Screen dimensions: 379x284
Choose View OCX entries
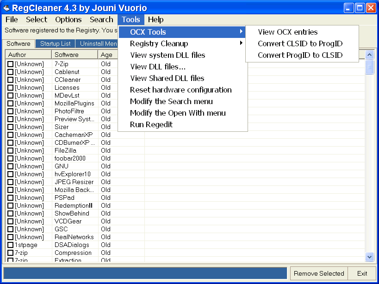click(x=302, y=32)
